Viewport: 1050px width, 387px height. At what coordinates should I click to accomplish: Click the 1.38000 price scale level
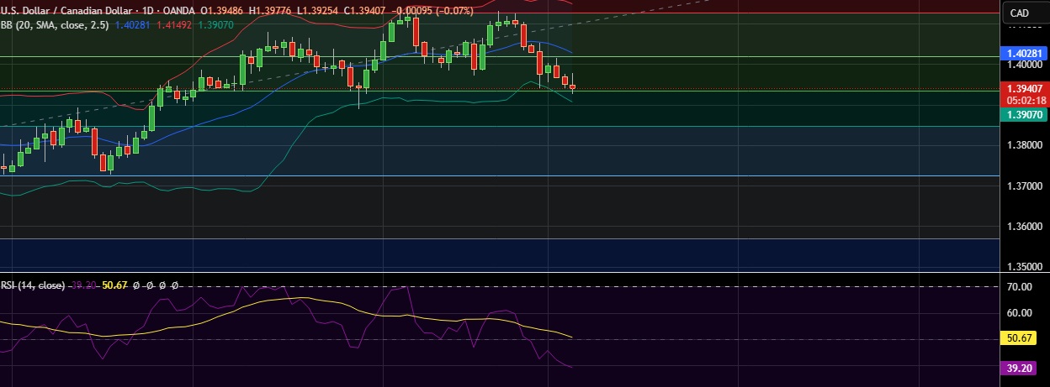(x=1025, y=145)
